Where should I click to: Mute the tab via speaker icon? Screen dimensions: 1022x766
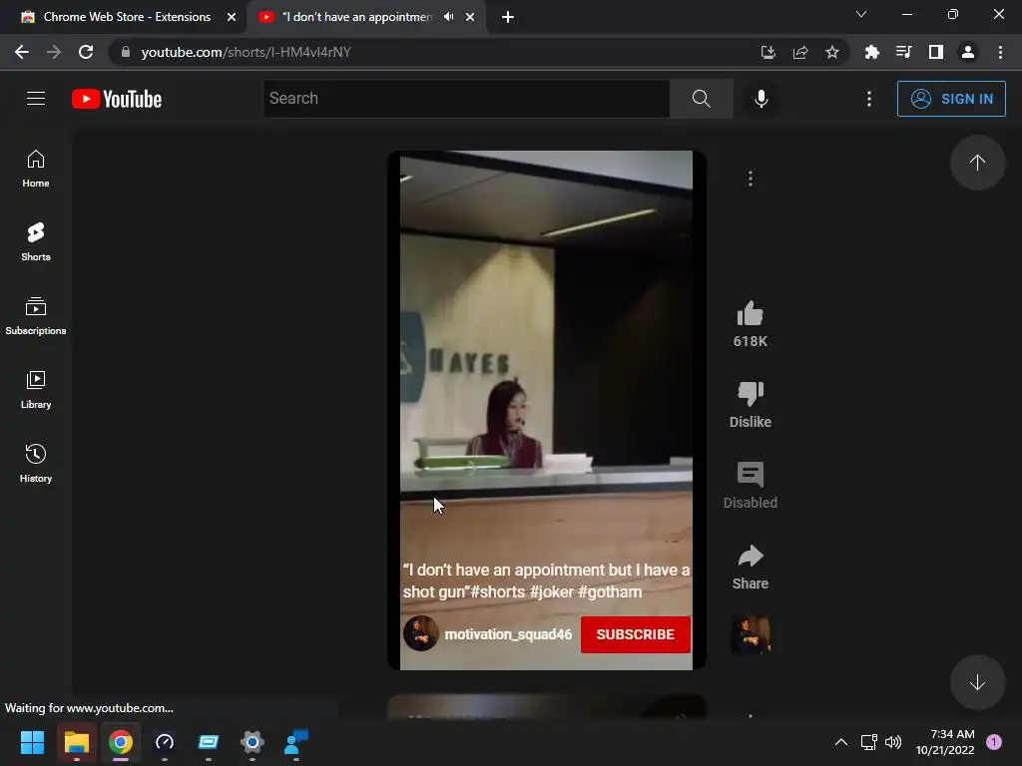click(x=448, y=17)
